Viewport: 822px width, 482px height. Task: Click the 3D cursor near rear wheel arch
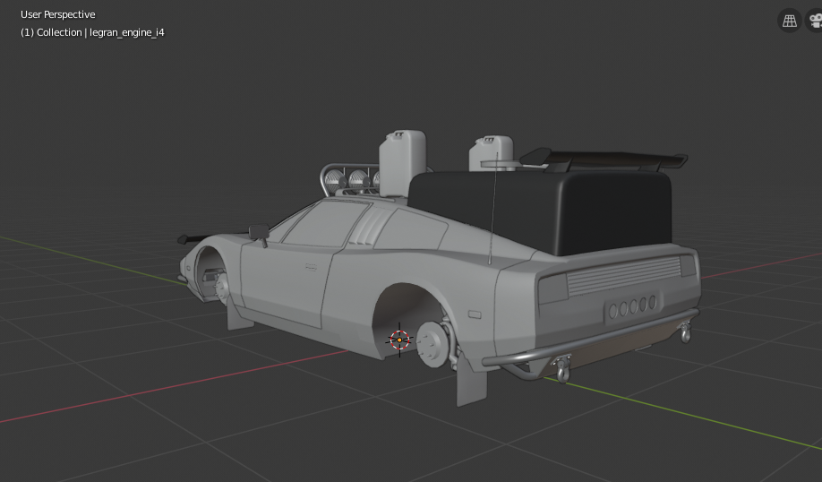click(x=399, y=340)
